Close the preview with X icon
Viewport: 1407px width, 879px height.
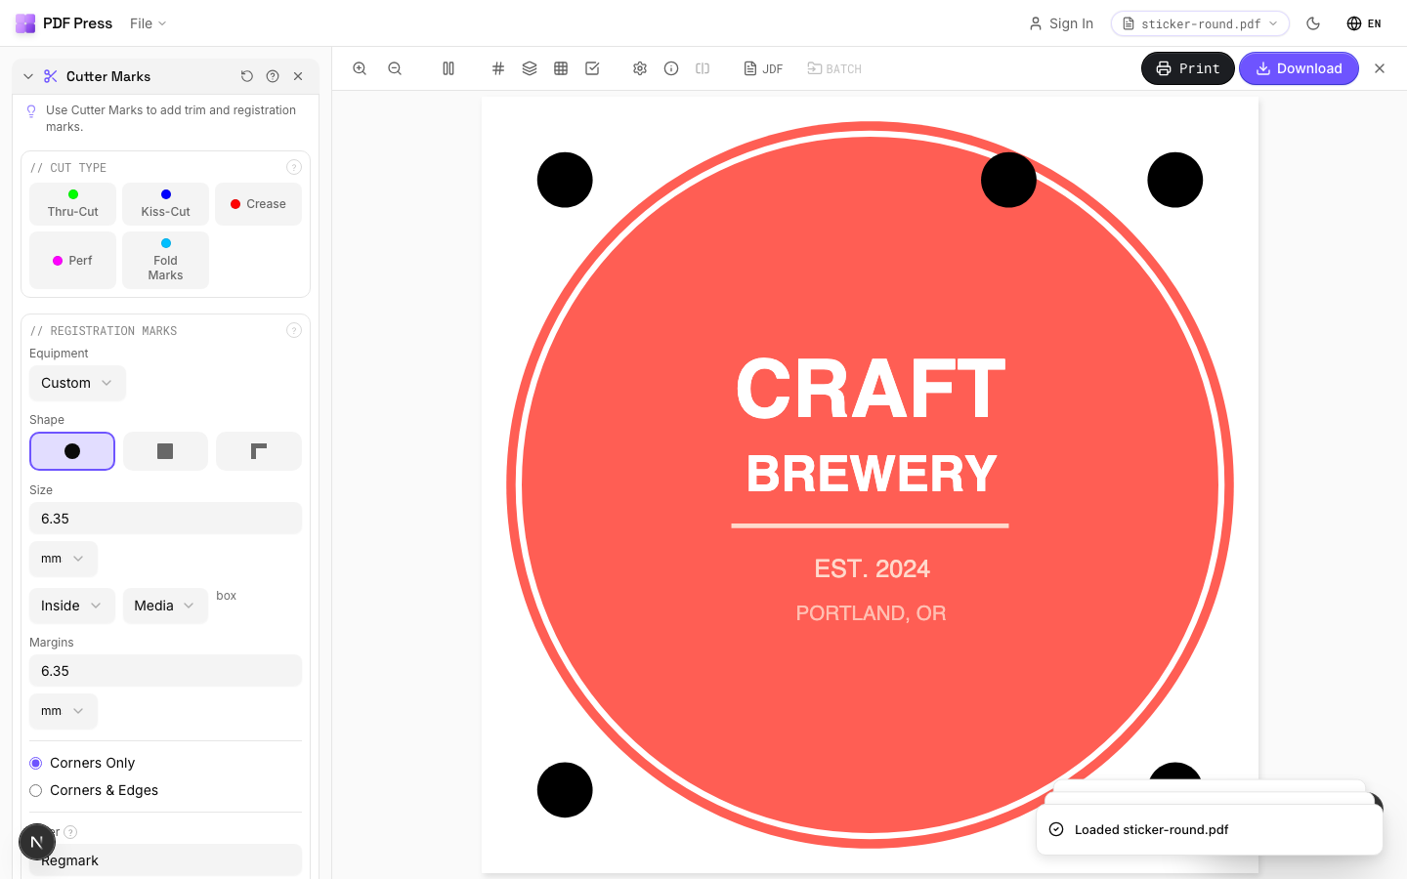click(1380, 68)
